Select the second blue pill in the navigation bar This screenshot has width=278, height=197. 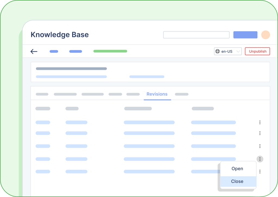tap(75, 51)
